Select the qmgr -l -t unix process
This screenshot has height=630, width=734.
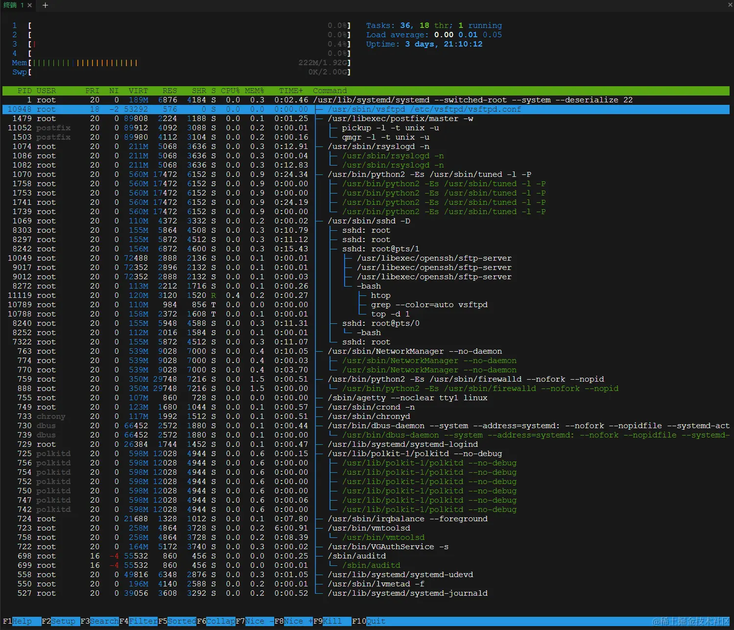pos(366,137)
